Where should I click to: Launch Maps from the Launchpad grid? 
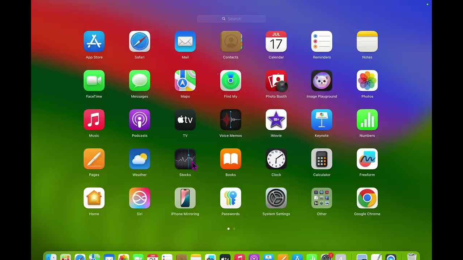tap(185, 81)
